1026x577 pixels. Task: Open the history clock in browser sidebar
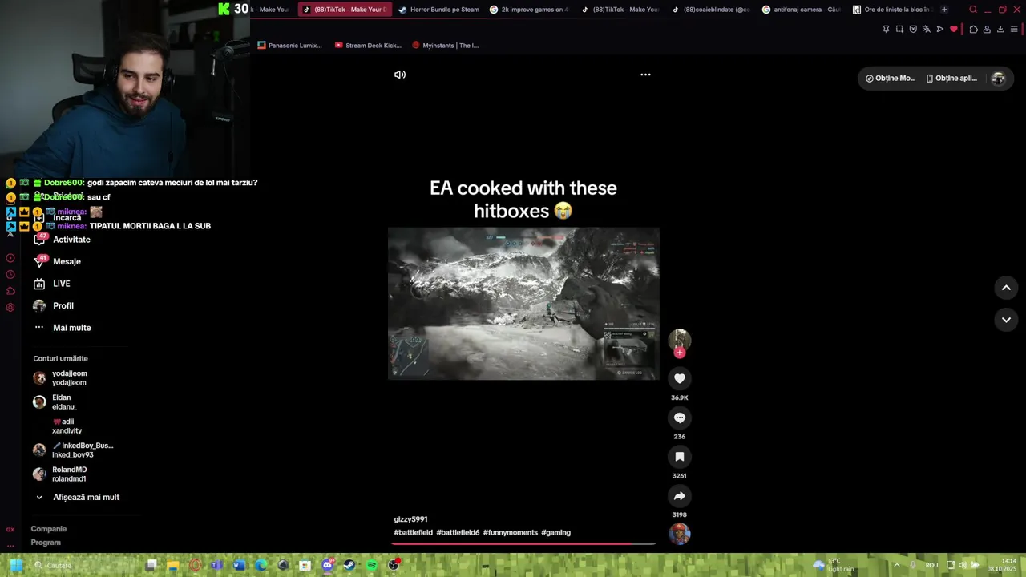(x=10, y=275)
